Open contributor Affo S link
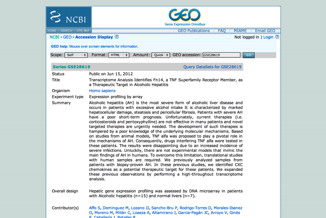The image size is (326, 218). (95, 208)
